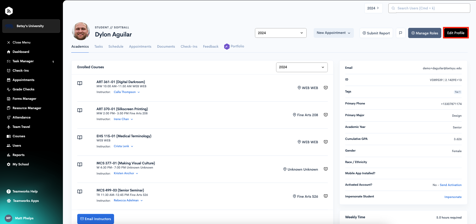Click the Matt Phelps user avatar
Image resolution: width=476 pixels, height=224 pixels.
[9, 218]
